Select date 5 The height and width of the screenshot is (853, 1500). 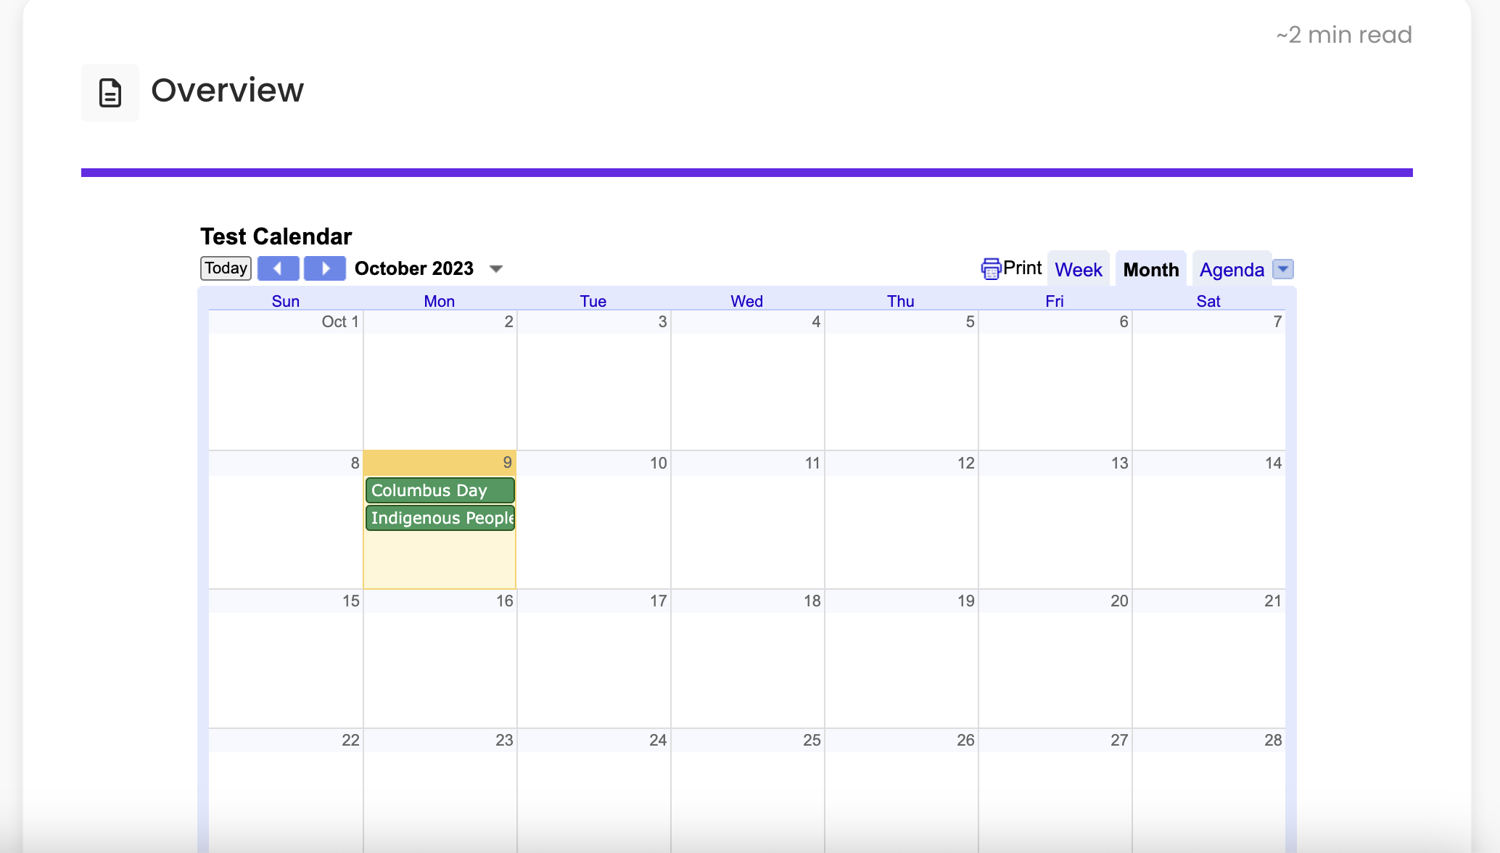point(971,322)
